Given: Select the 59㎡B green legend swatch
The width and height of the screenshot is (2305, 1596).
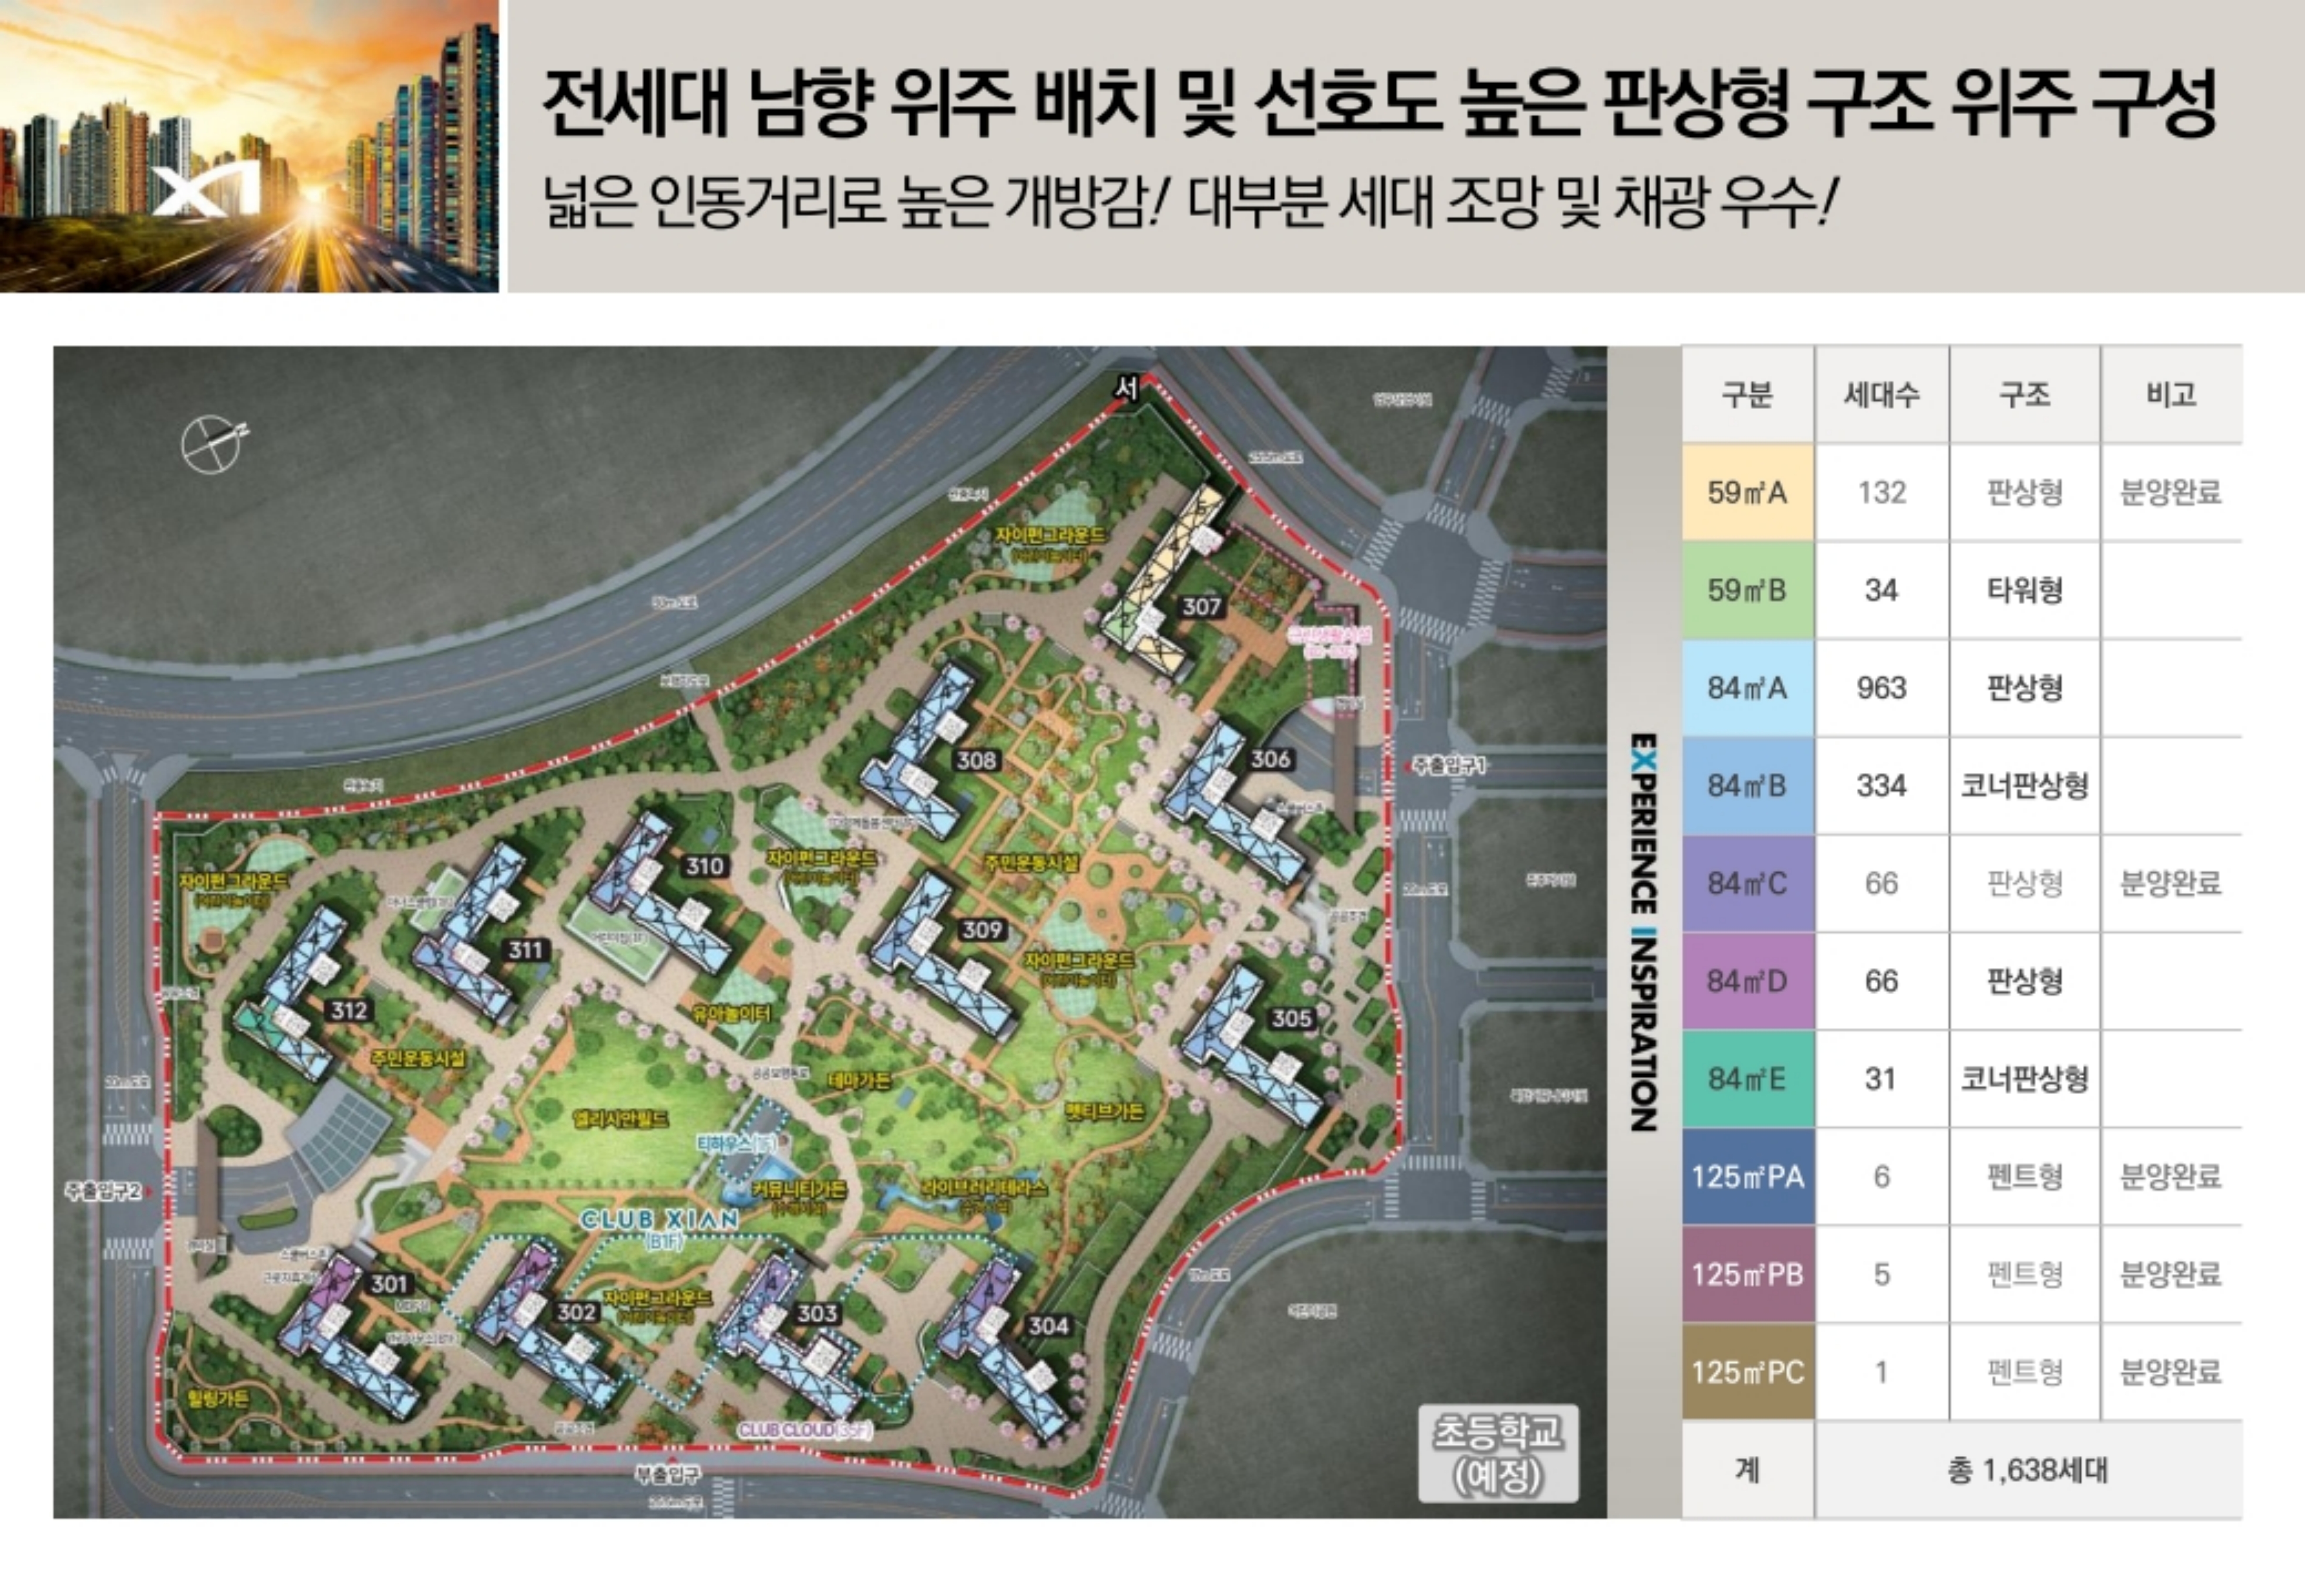Looking at the screenshot, I should (1747, 590).
